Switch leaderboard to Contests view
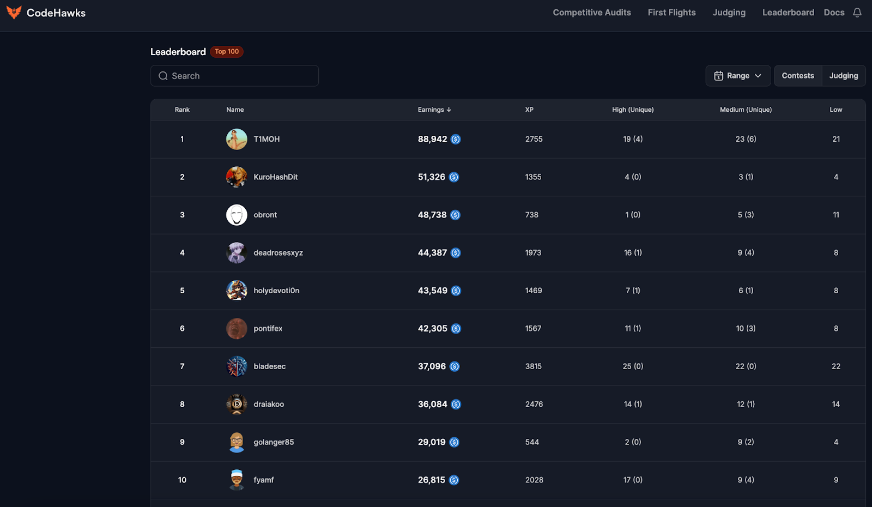The width and height of the screenshot is (872, 507). point(797,76)
